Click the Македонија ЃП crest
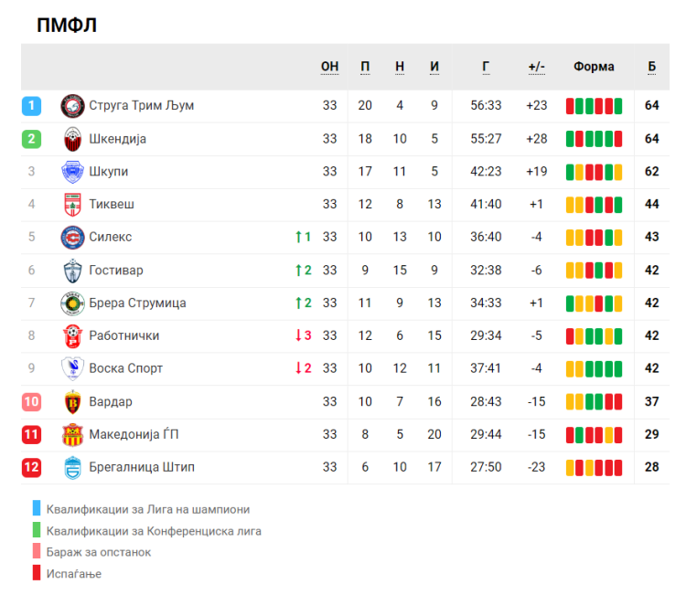 [x=72, y=435]
